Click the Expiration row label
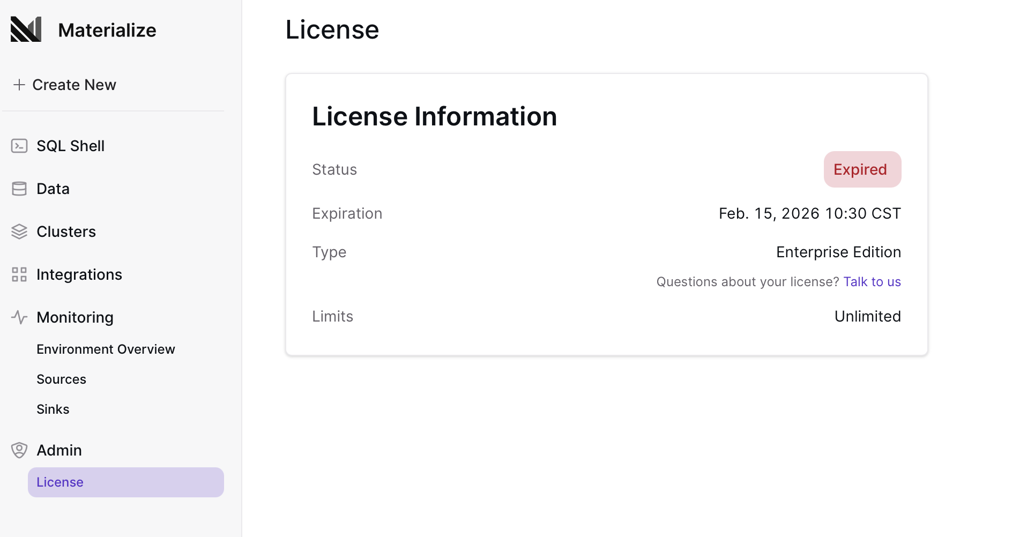This screenshot has height=537, width=1012. 347,213
